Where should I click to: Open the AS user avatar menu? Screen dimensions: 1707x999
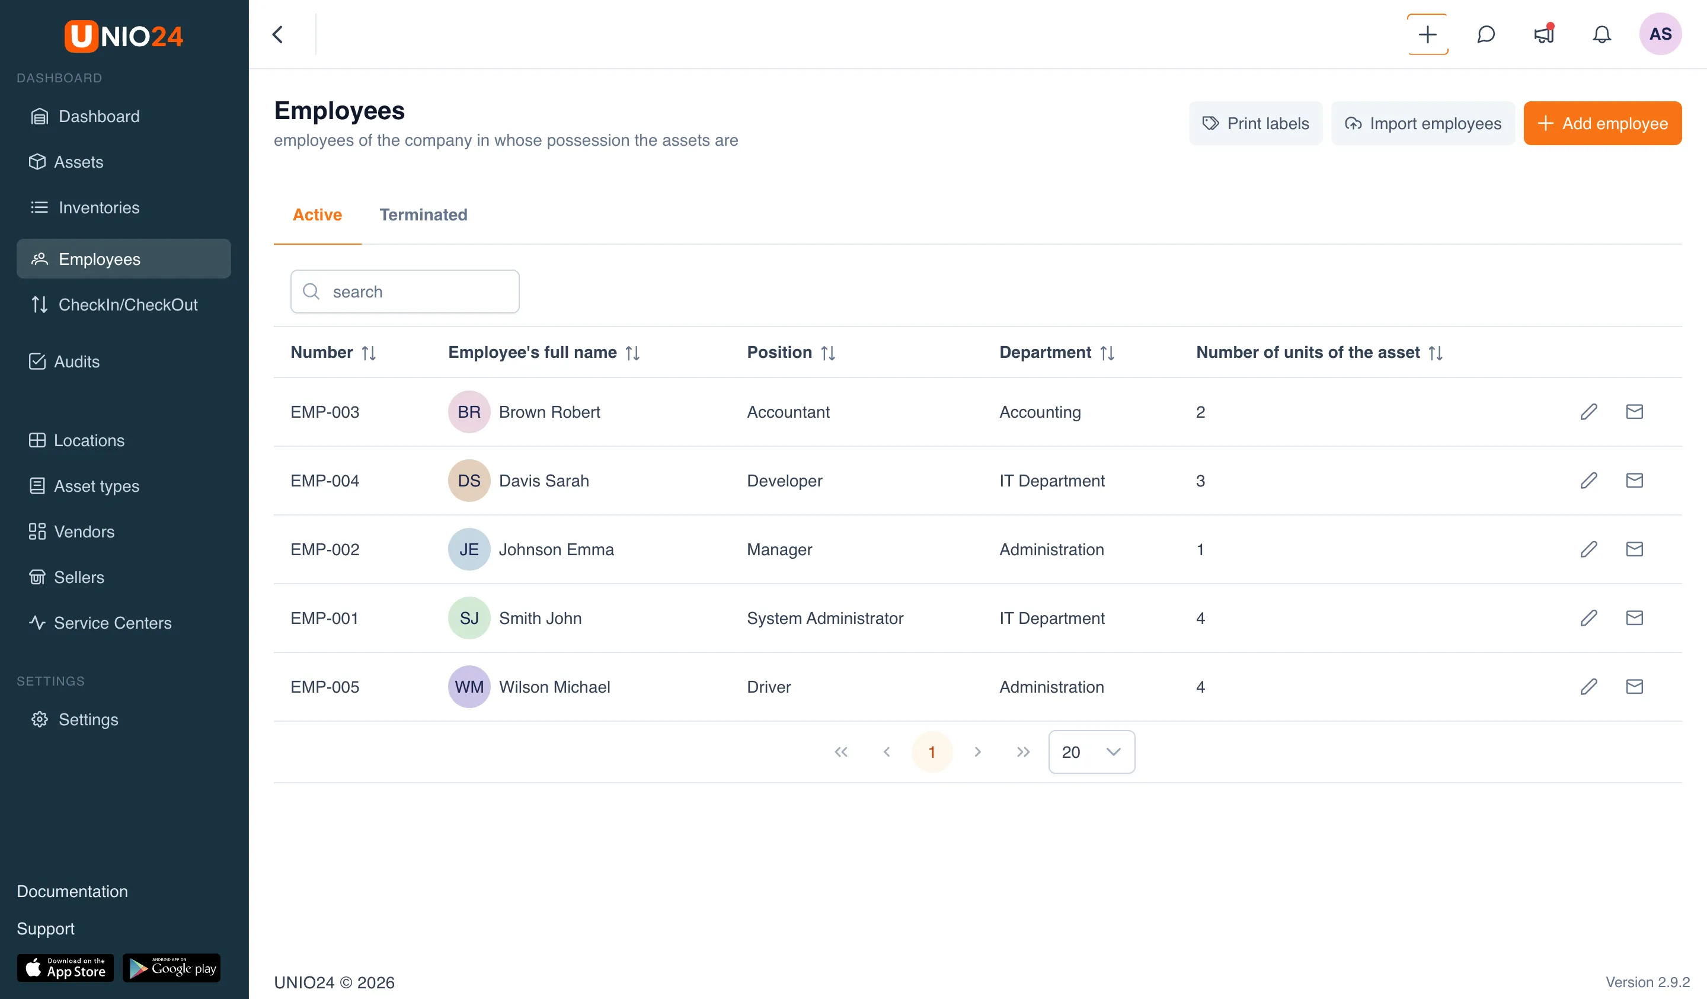tap(1660, 34)
